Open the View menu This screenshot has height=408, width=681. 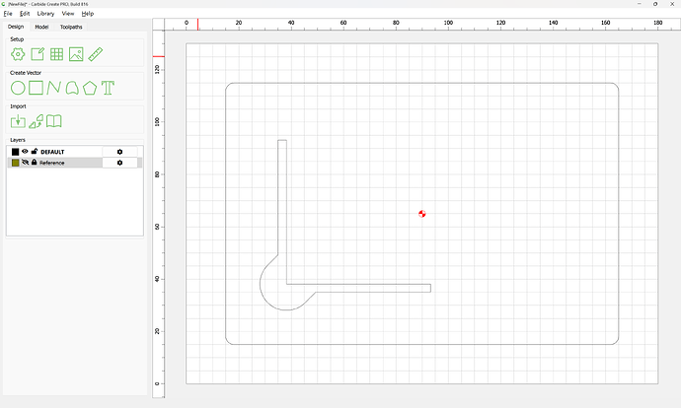68,14
